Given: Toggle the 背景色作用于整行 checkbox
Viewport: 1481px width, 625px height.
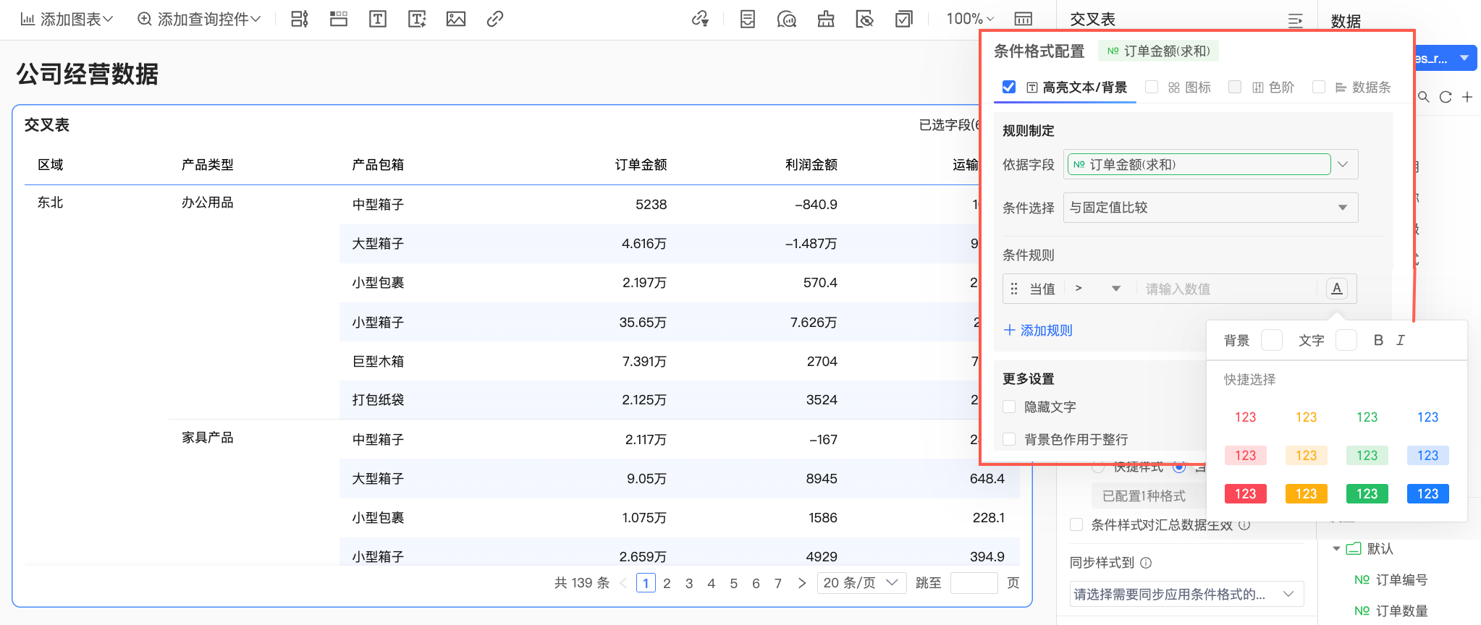Looking at the screenshot, I should pos(1009,439).
